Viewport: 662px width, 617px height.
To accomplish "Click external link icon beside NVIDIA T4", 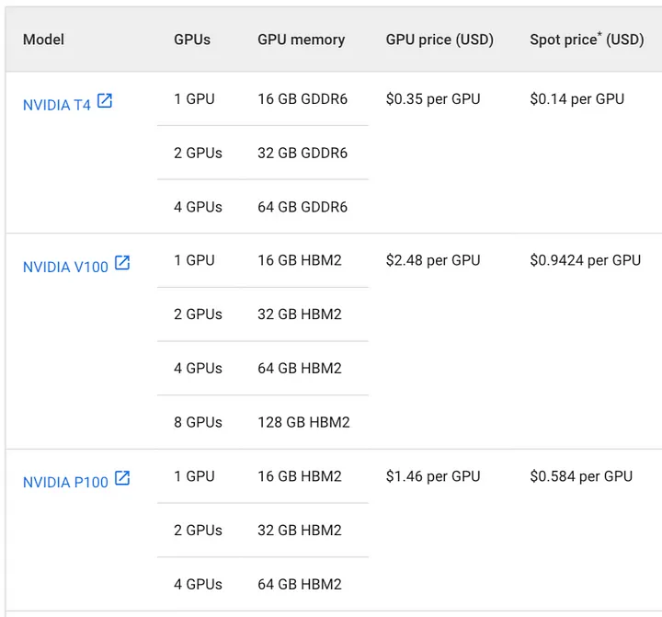I will coord(105,101).
